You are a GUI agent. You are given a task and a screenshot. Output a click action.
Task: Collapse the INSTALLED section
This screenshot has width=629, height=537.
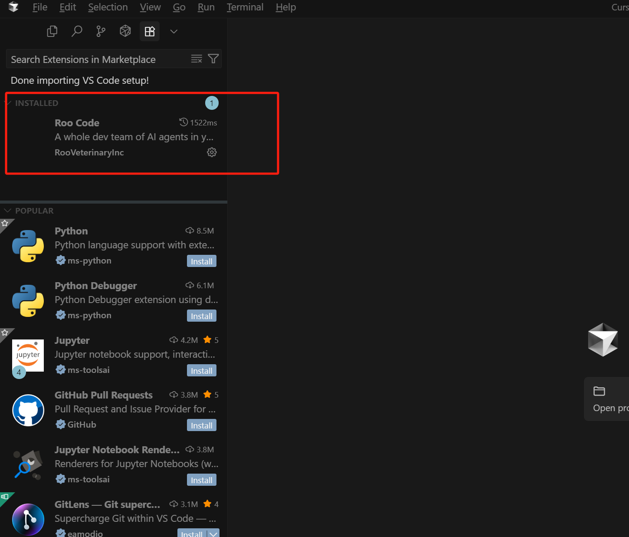click(8, 103)
